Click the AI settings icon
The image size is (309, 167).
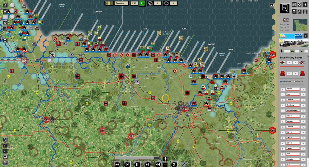(5, 140)
